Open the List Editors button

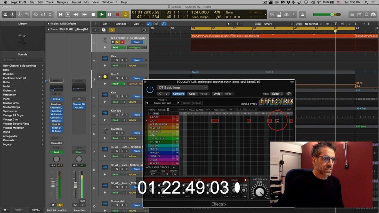(x=352, y=15)
